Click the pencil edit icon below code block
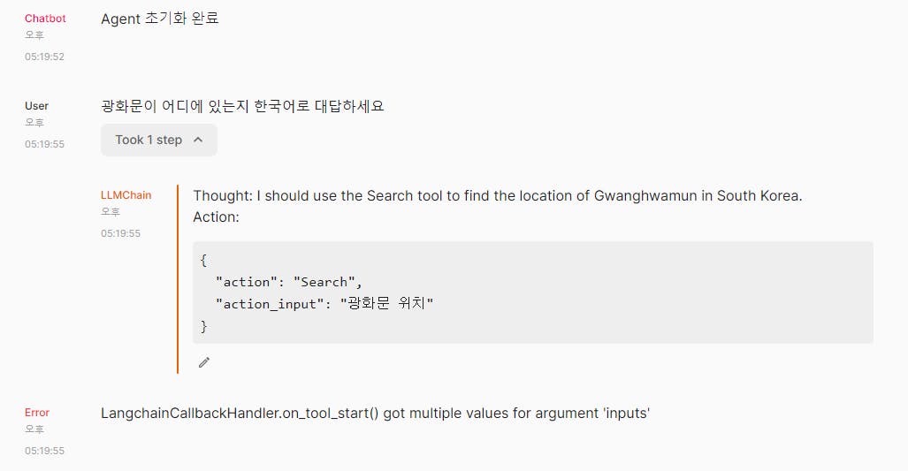The image size is (908, 471). pyautogui.click(x=204, y=362)
